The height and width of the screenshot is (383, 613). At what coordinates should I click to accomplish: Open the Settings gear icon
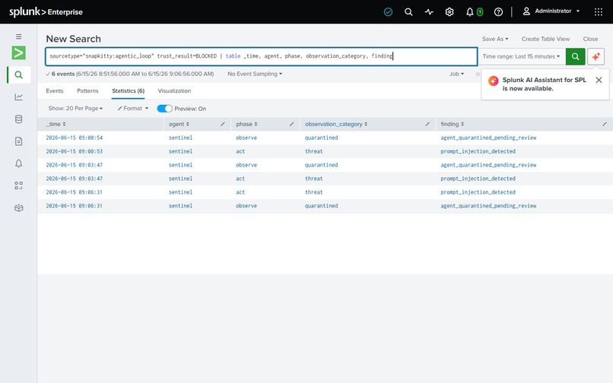tap(449, 11)
